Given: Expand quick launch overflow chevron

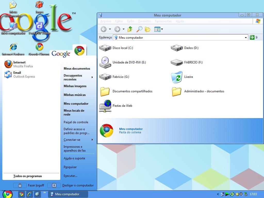Looking at the screenshot, I should pos(44,192).
